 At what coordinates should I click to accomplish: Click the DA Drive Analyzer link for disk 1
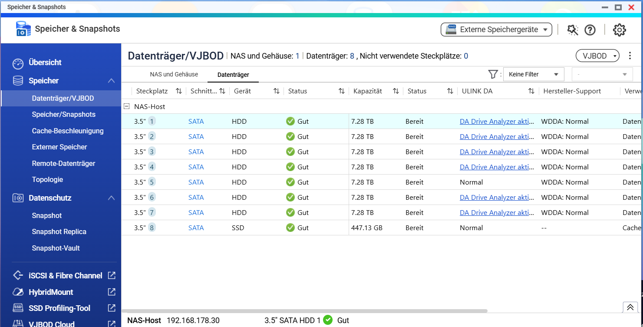(497, 122)
